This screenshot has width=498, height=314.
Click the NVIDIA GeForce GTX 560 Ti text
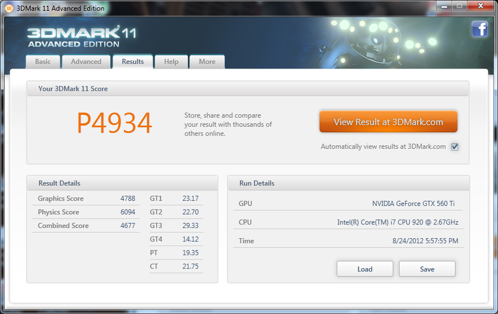coord(413,204)
